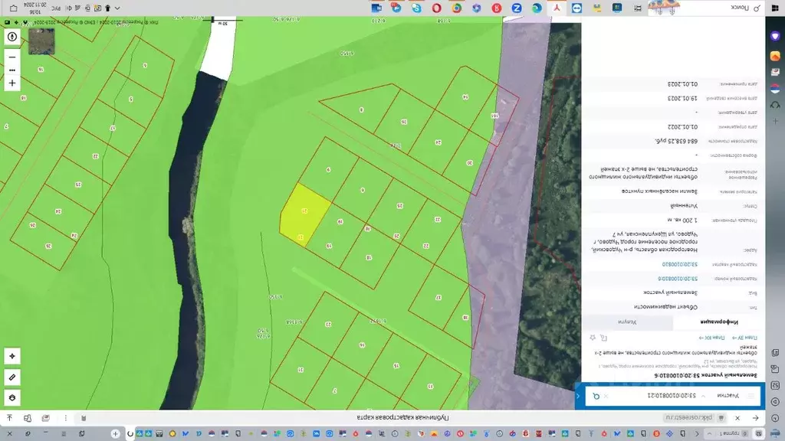
Task: Open the map layers button
Action: [x=12, y=397]
